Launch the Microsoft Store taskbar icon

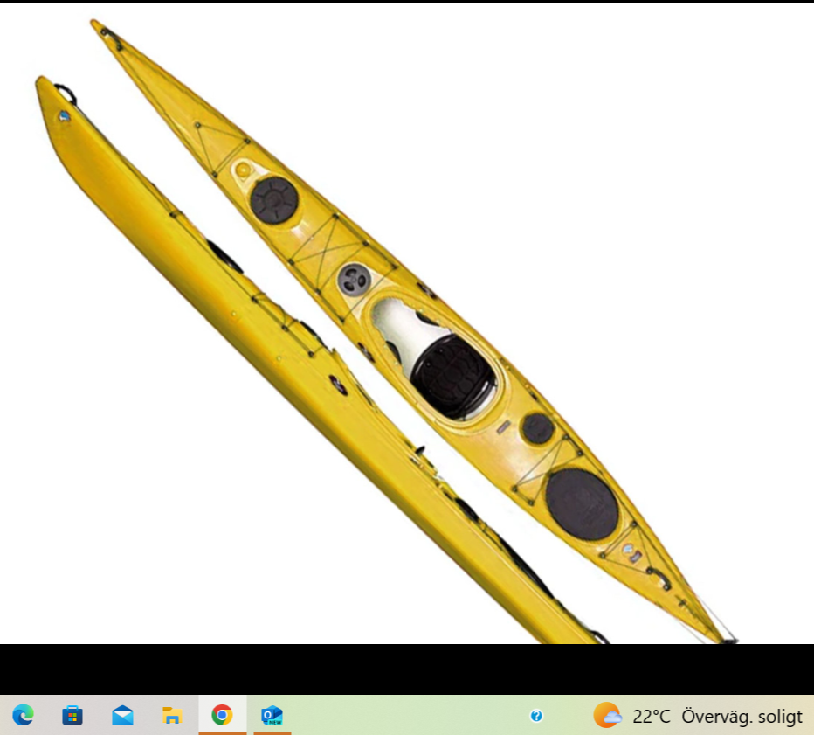pos(72,716)
